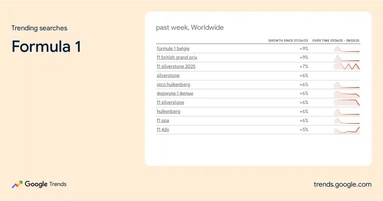View sparkline chart for 'f1 silverstone' row
This screenshot has height=201, width=383.
coord(347,102)
